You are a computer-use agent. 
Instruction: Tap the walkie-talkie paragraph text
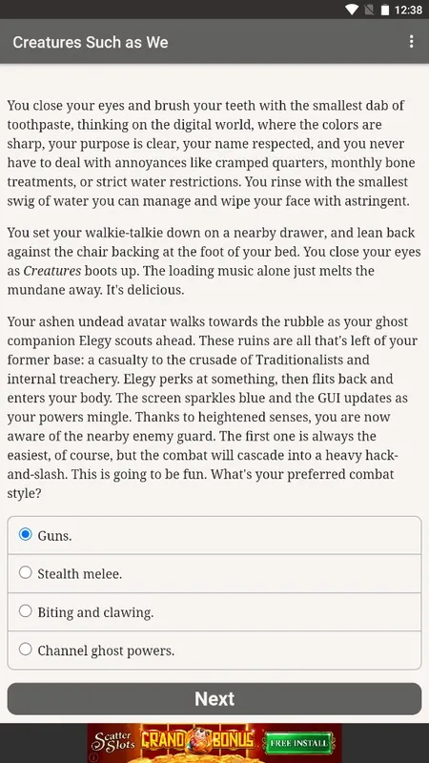[214, 260]
